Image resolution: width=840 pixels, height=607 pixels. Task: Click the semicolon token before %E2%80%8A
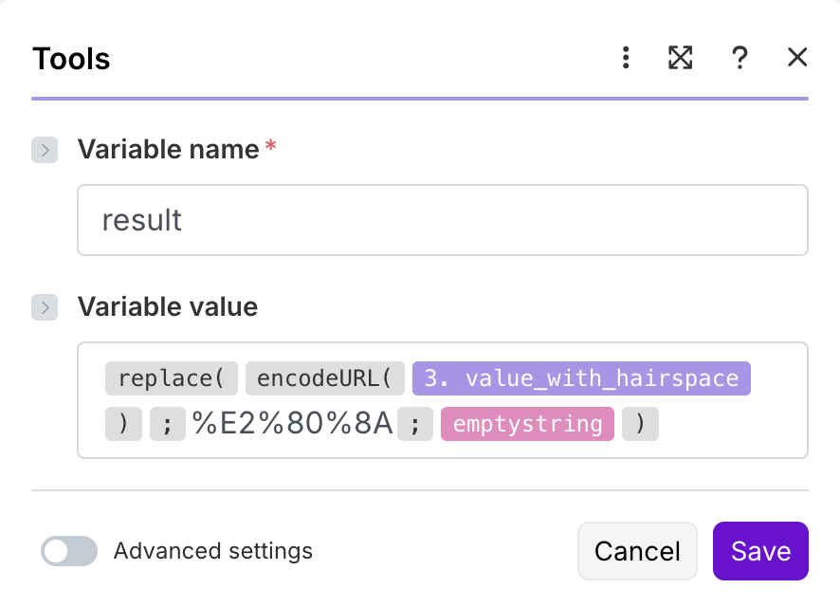tap(168, 423)
